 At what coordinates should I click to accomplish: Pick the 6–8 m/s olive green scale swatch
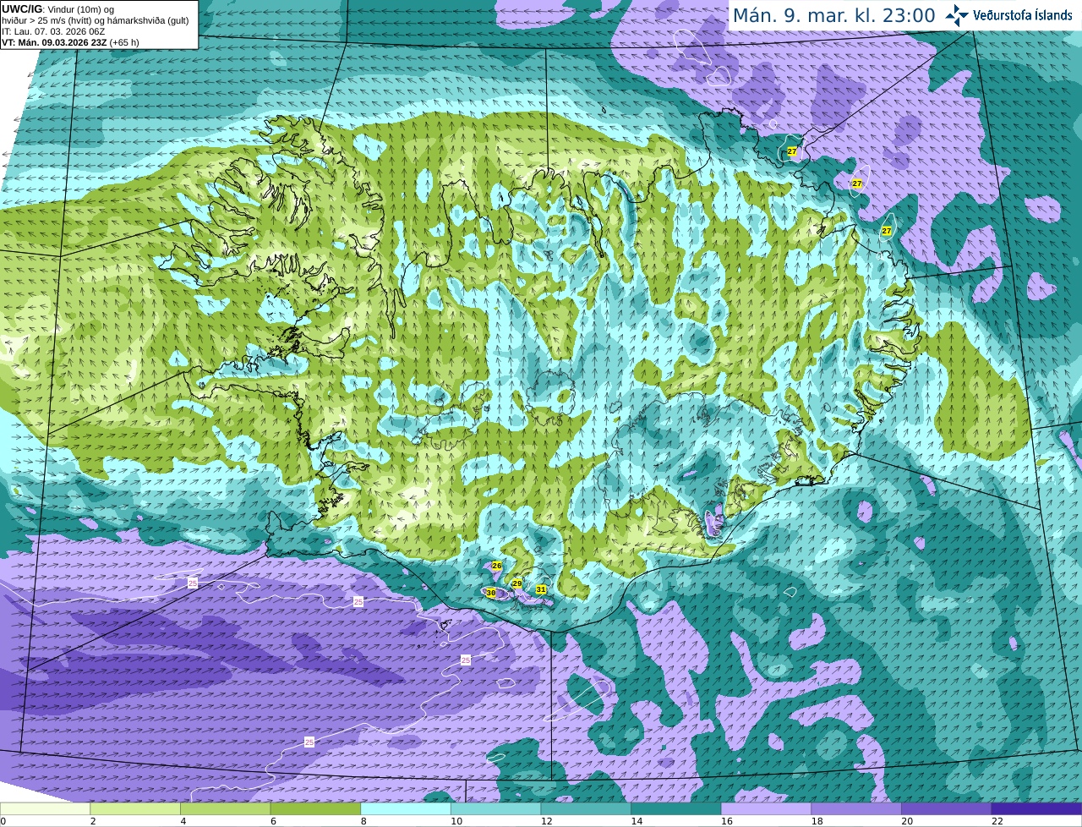pos(315,808)
